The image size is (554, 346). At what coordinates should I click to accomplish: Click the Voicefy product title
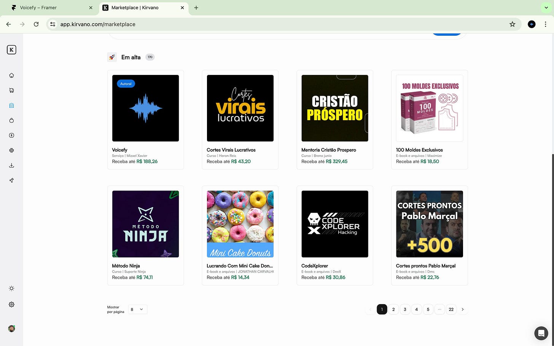(119, 150)
